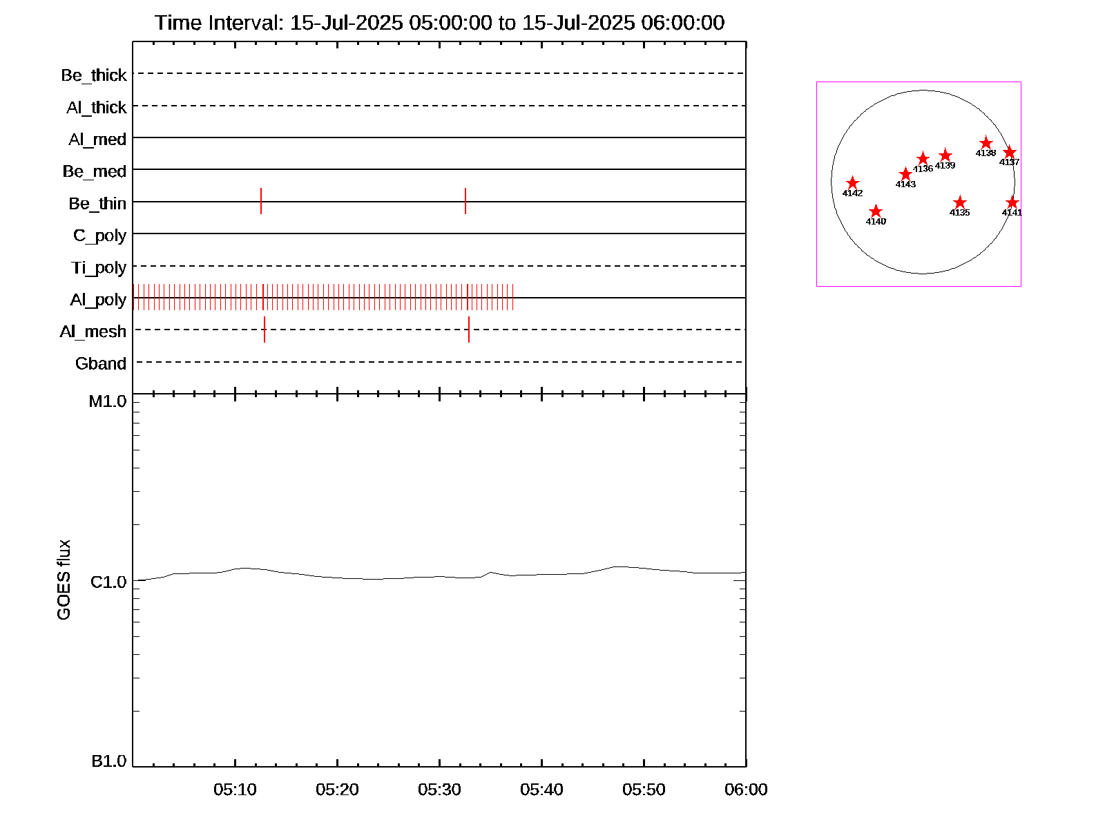
Task: Select the red star above label 4136
Action: (x=923, y=159)
